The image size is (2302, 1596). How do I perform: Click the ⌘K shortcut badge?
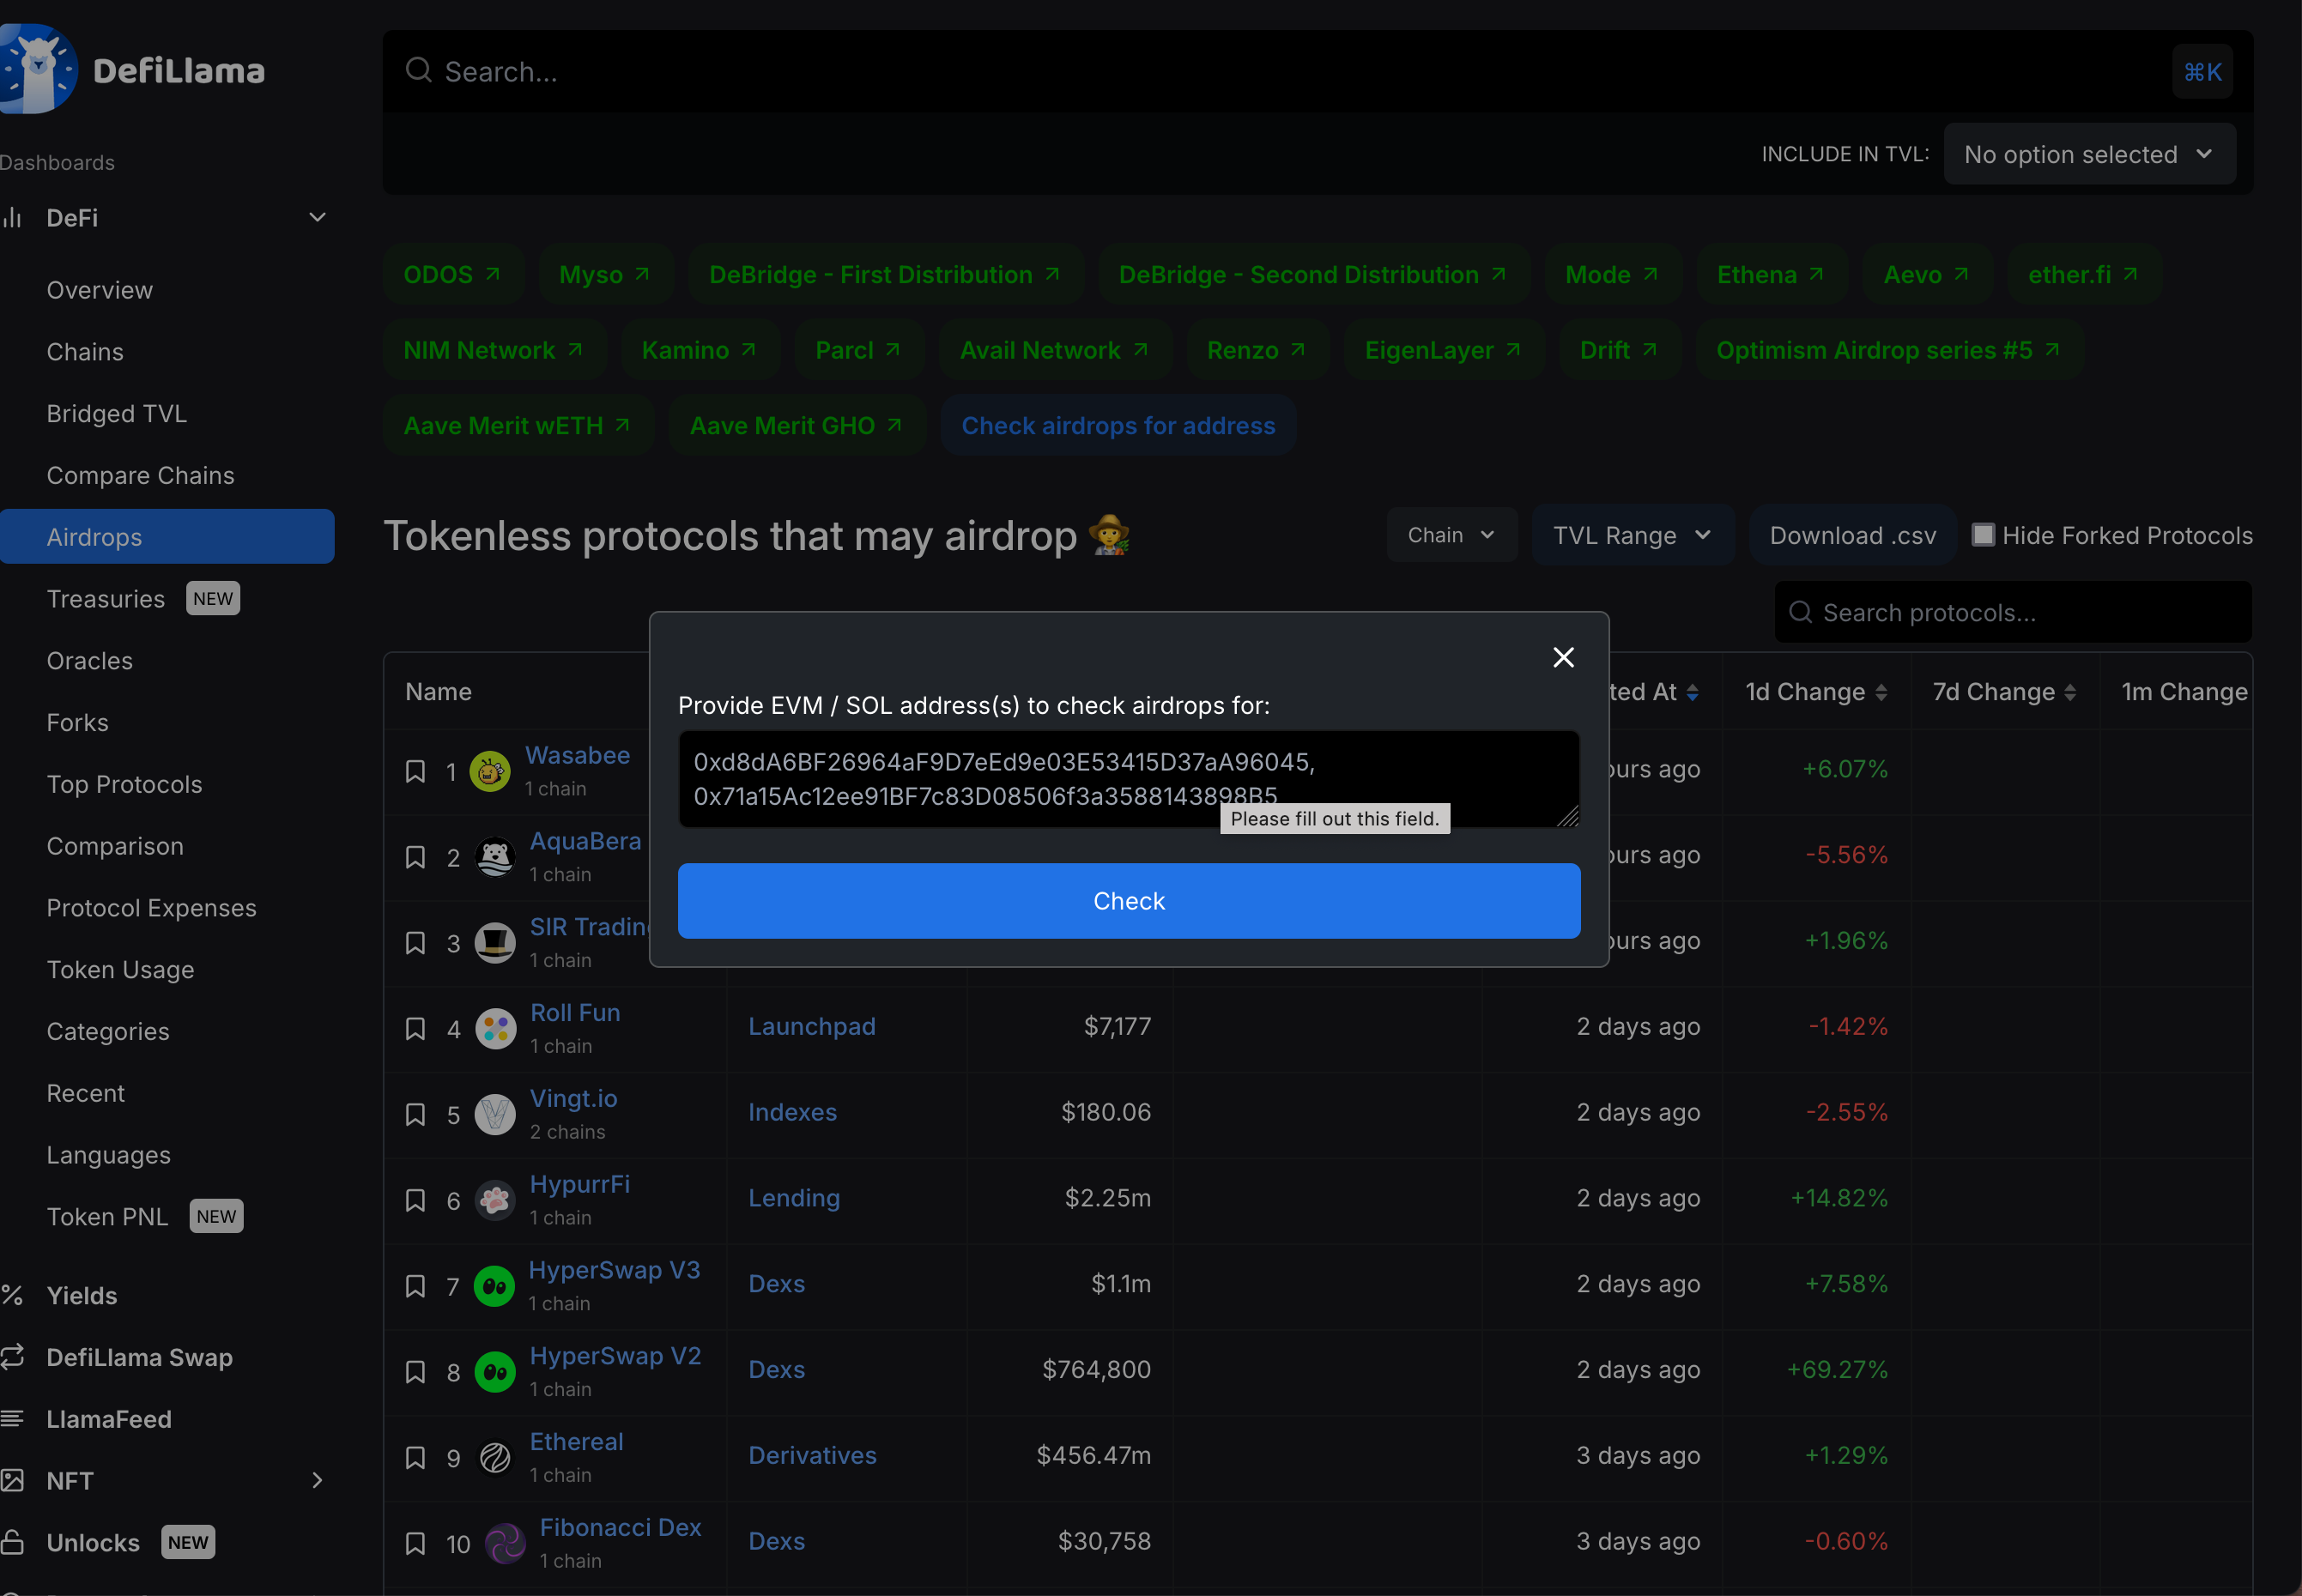coord(2202,72)
